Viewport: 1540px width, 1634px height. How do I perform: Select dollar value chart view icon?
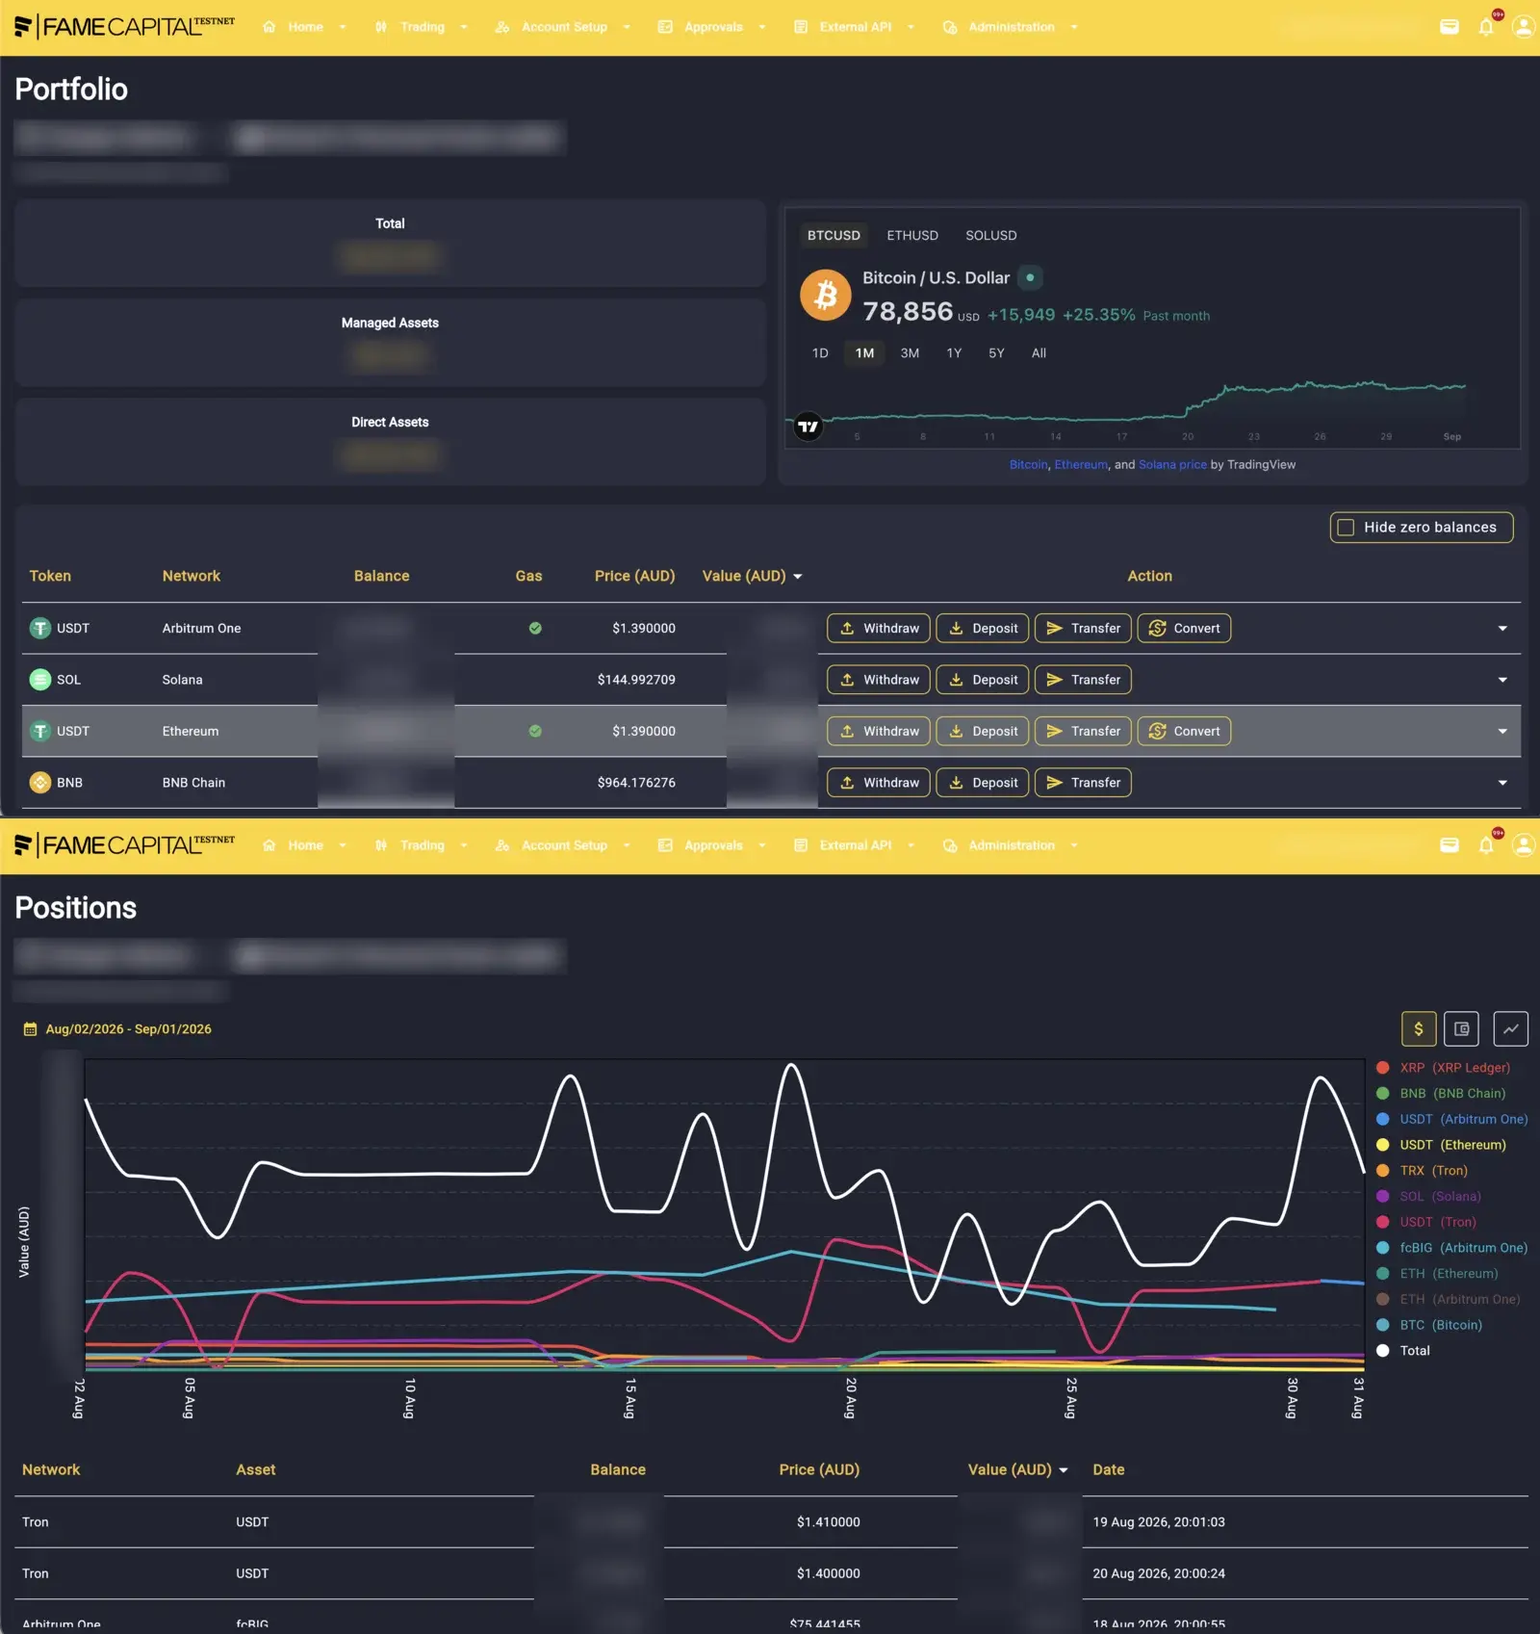tap(1419, 1028)
